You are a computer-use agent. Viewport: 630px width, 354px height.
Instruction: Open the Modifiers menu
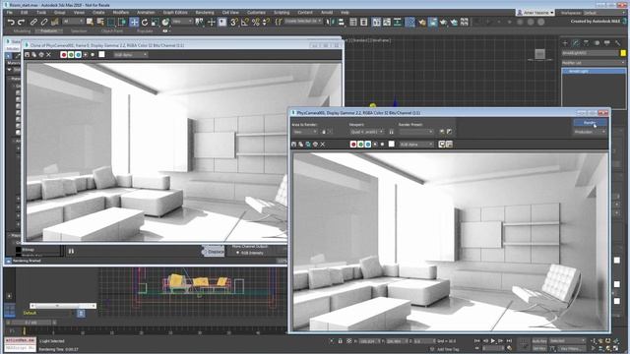(x=120, y=13)
